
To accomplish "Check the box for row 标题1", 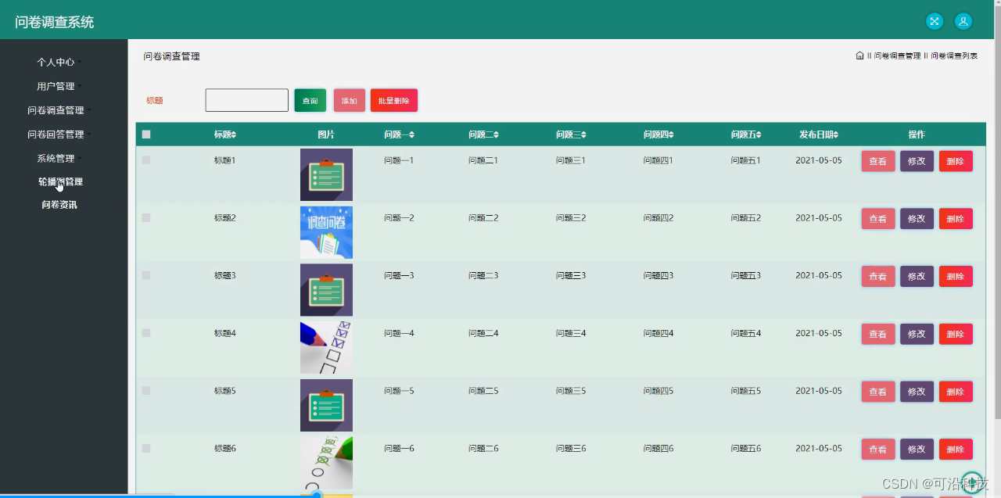I will coord(146,160).
